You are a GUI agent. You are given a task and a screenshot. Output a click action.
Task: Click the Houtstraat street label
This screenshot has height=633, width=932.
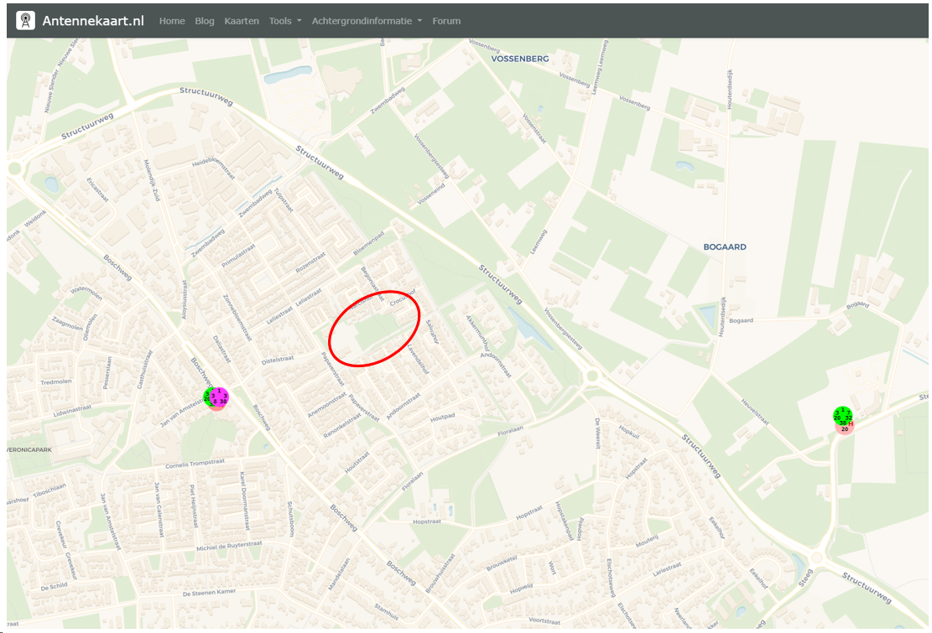[x=357, y=463]
